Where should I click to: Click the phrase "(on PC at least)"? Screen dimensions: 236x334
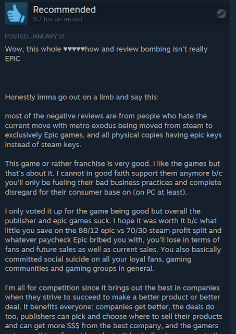(160, 192)
